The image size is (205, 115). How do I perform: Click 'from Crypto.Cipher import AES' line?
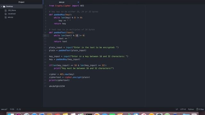coord(66,6)
